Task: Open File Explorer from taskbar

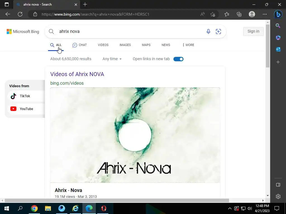Action: pos(48,208)
